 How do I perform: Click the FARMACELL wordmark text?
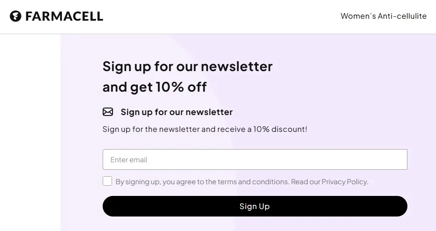[64, 17]
